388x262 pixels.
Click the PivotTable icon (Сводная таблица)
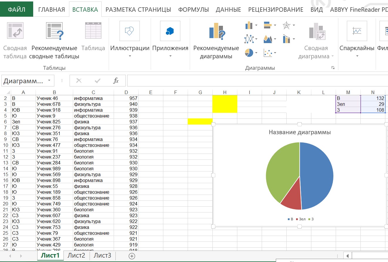tap(15, 31)
